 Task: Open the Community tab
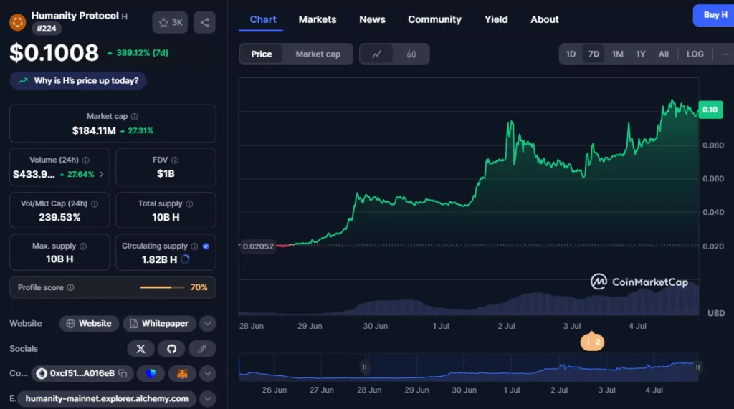[x=434, y=19]
